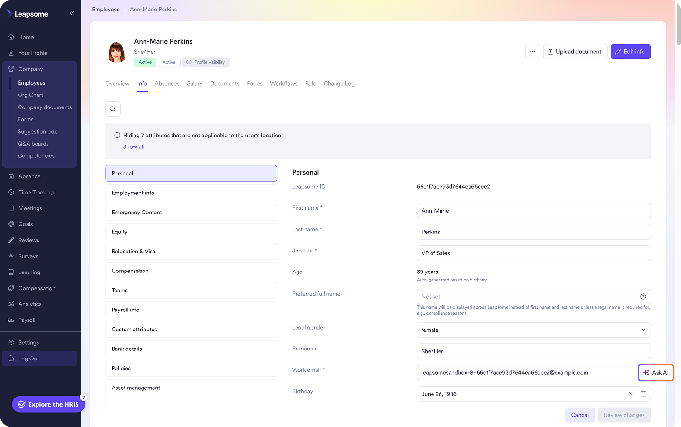
Task: Select Payroll info section
Action: click(191, 310)
